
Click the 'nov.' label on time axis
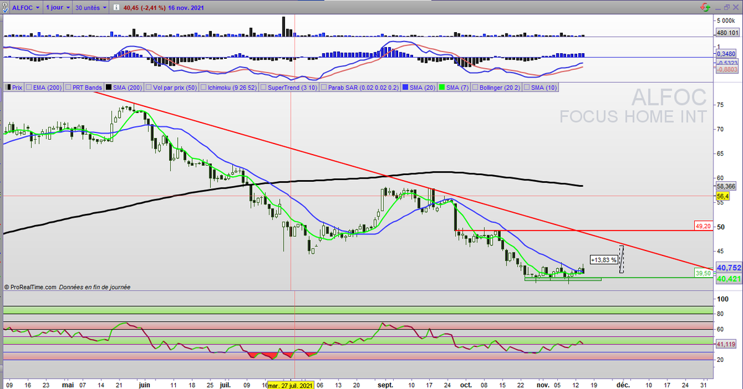[x=543, y=385]
